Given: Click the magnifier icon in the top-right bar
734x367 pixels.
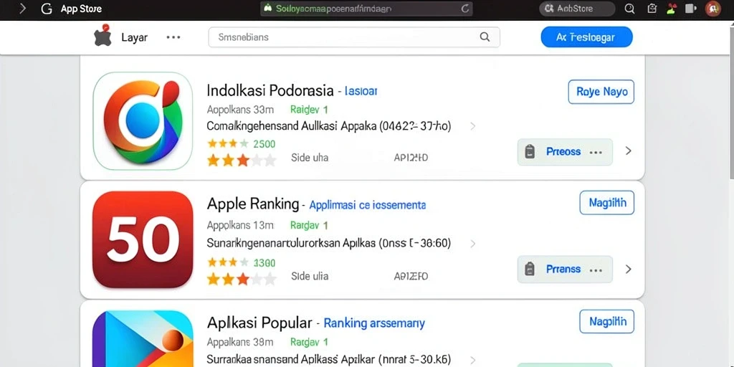Looking at the screenshot, I should 629,9.
